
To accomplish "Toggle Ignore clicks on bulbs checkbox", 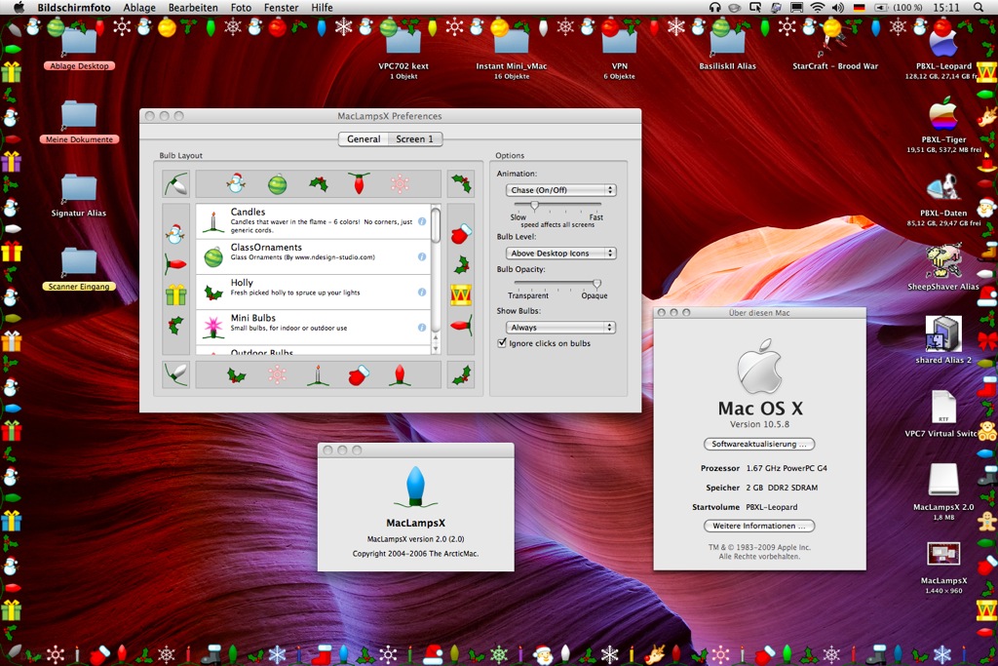I will (502, 343).
